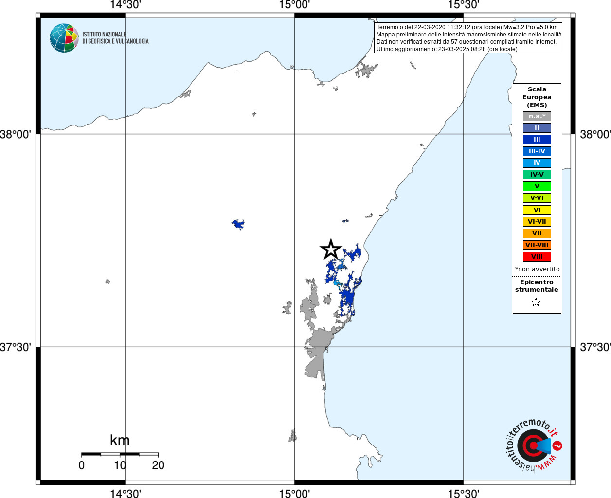This screenshot has height=498, width=611.
Task: Click the top 14°30' longitude label
Action: 125,5
